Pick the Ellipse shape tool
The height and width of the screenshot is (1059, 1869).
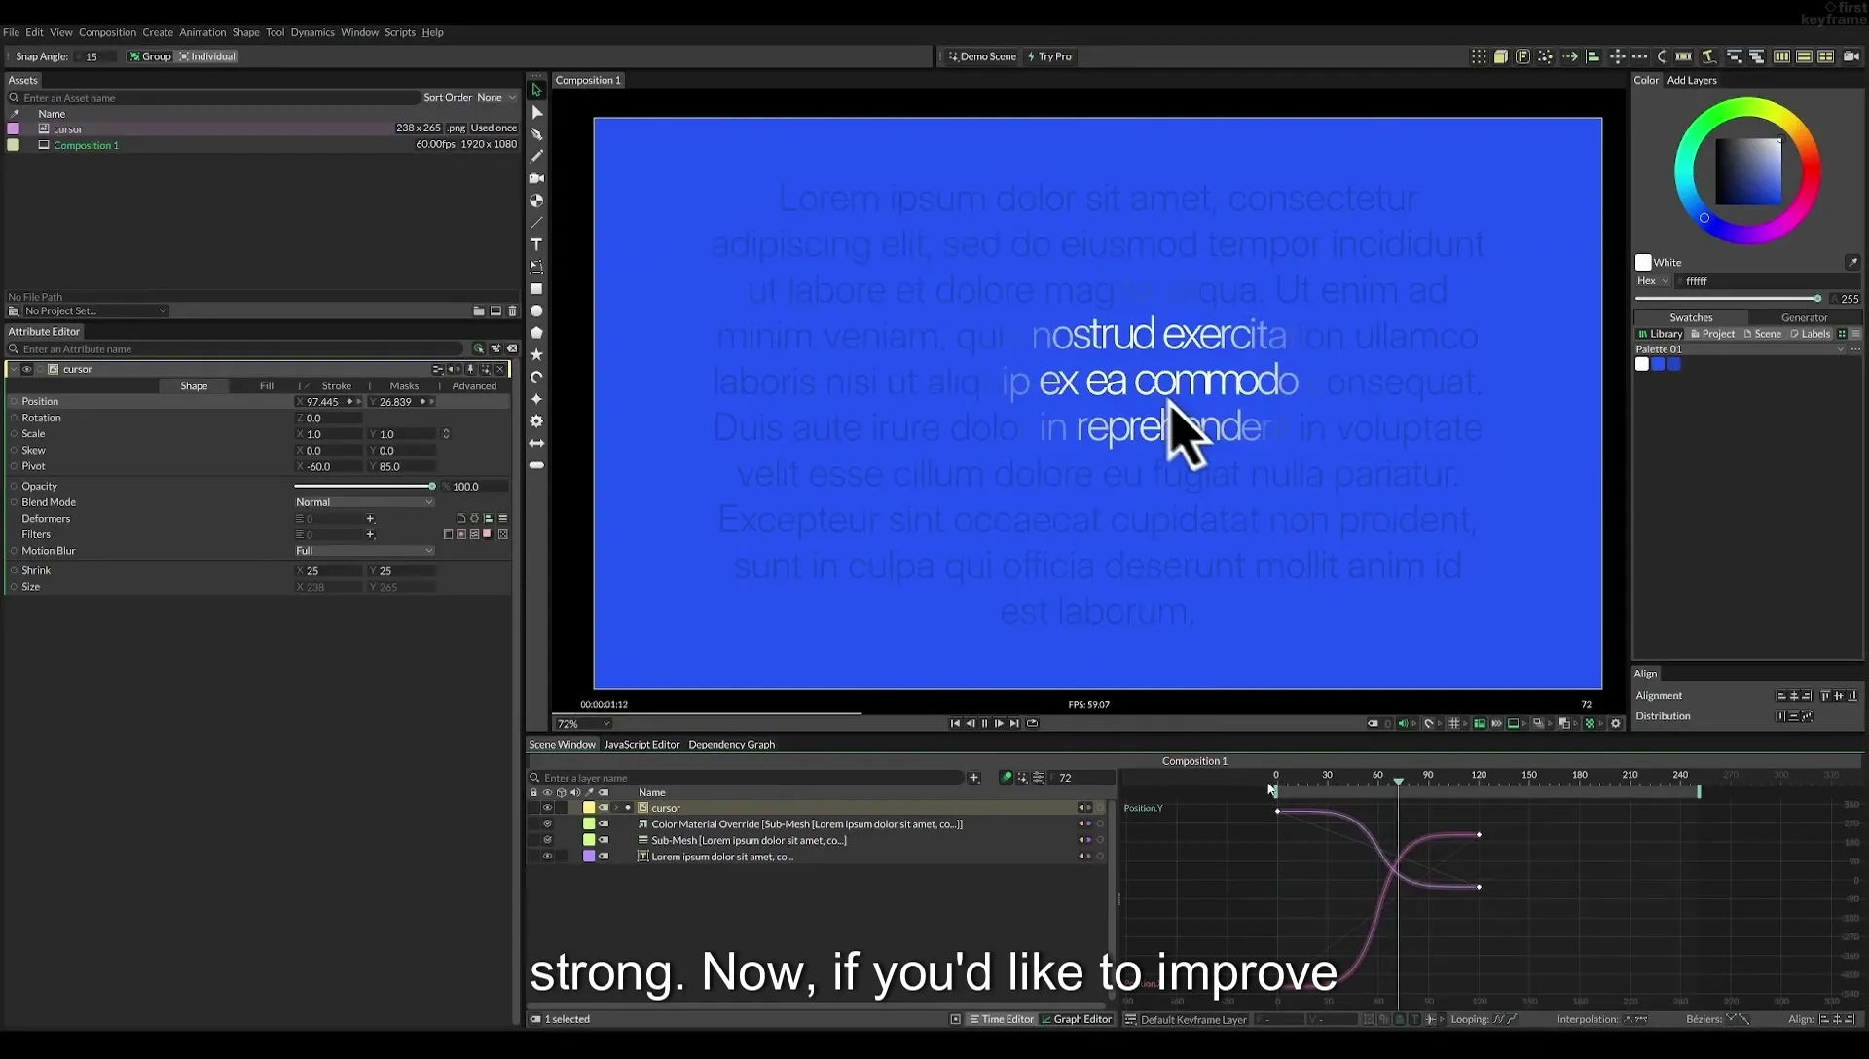[536, 310]
